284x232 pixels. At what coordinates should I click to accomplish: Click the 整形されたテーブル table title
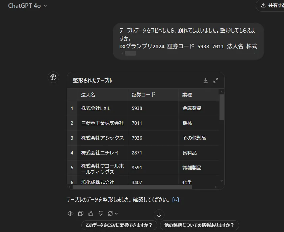point(93,80)
